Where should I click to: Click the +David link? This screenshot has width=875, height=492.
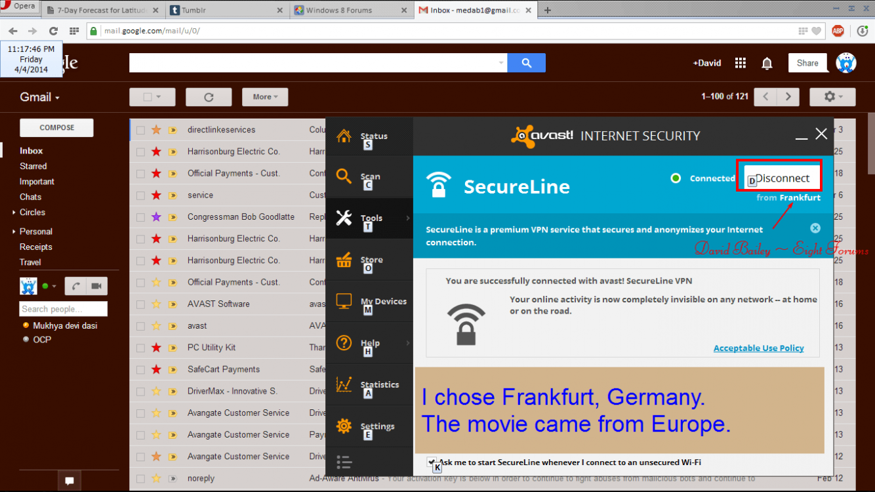[707, 63]
